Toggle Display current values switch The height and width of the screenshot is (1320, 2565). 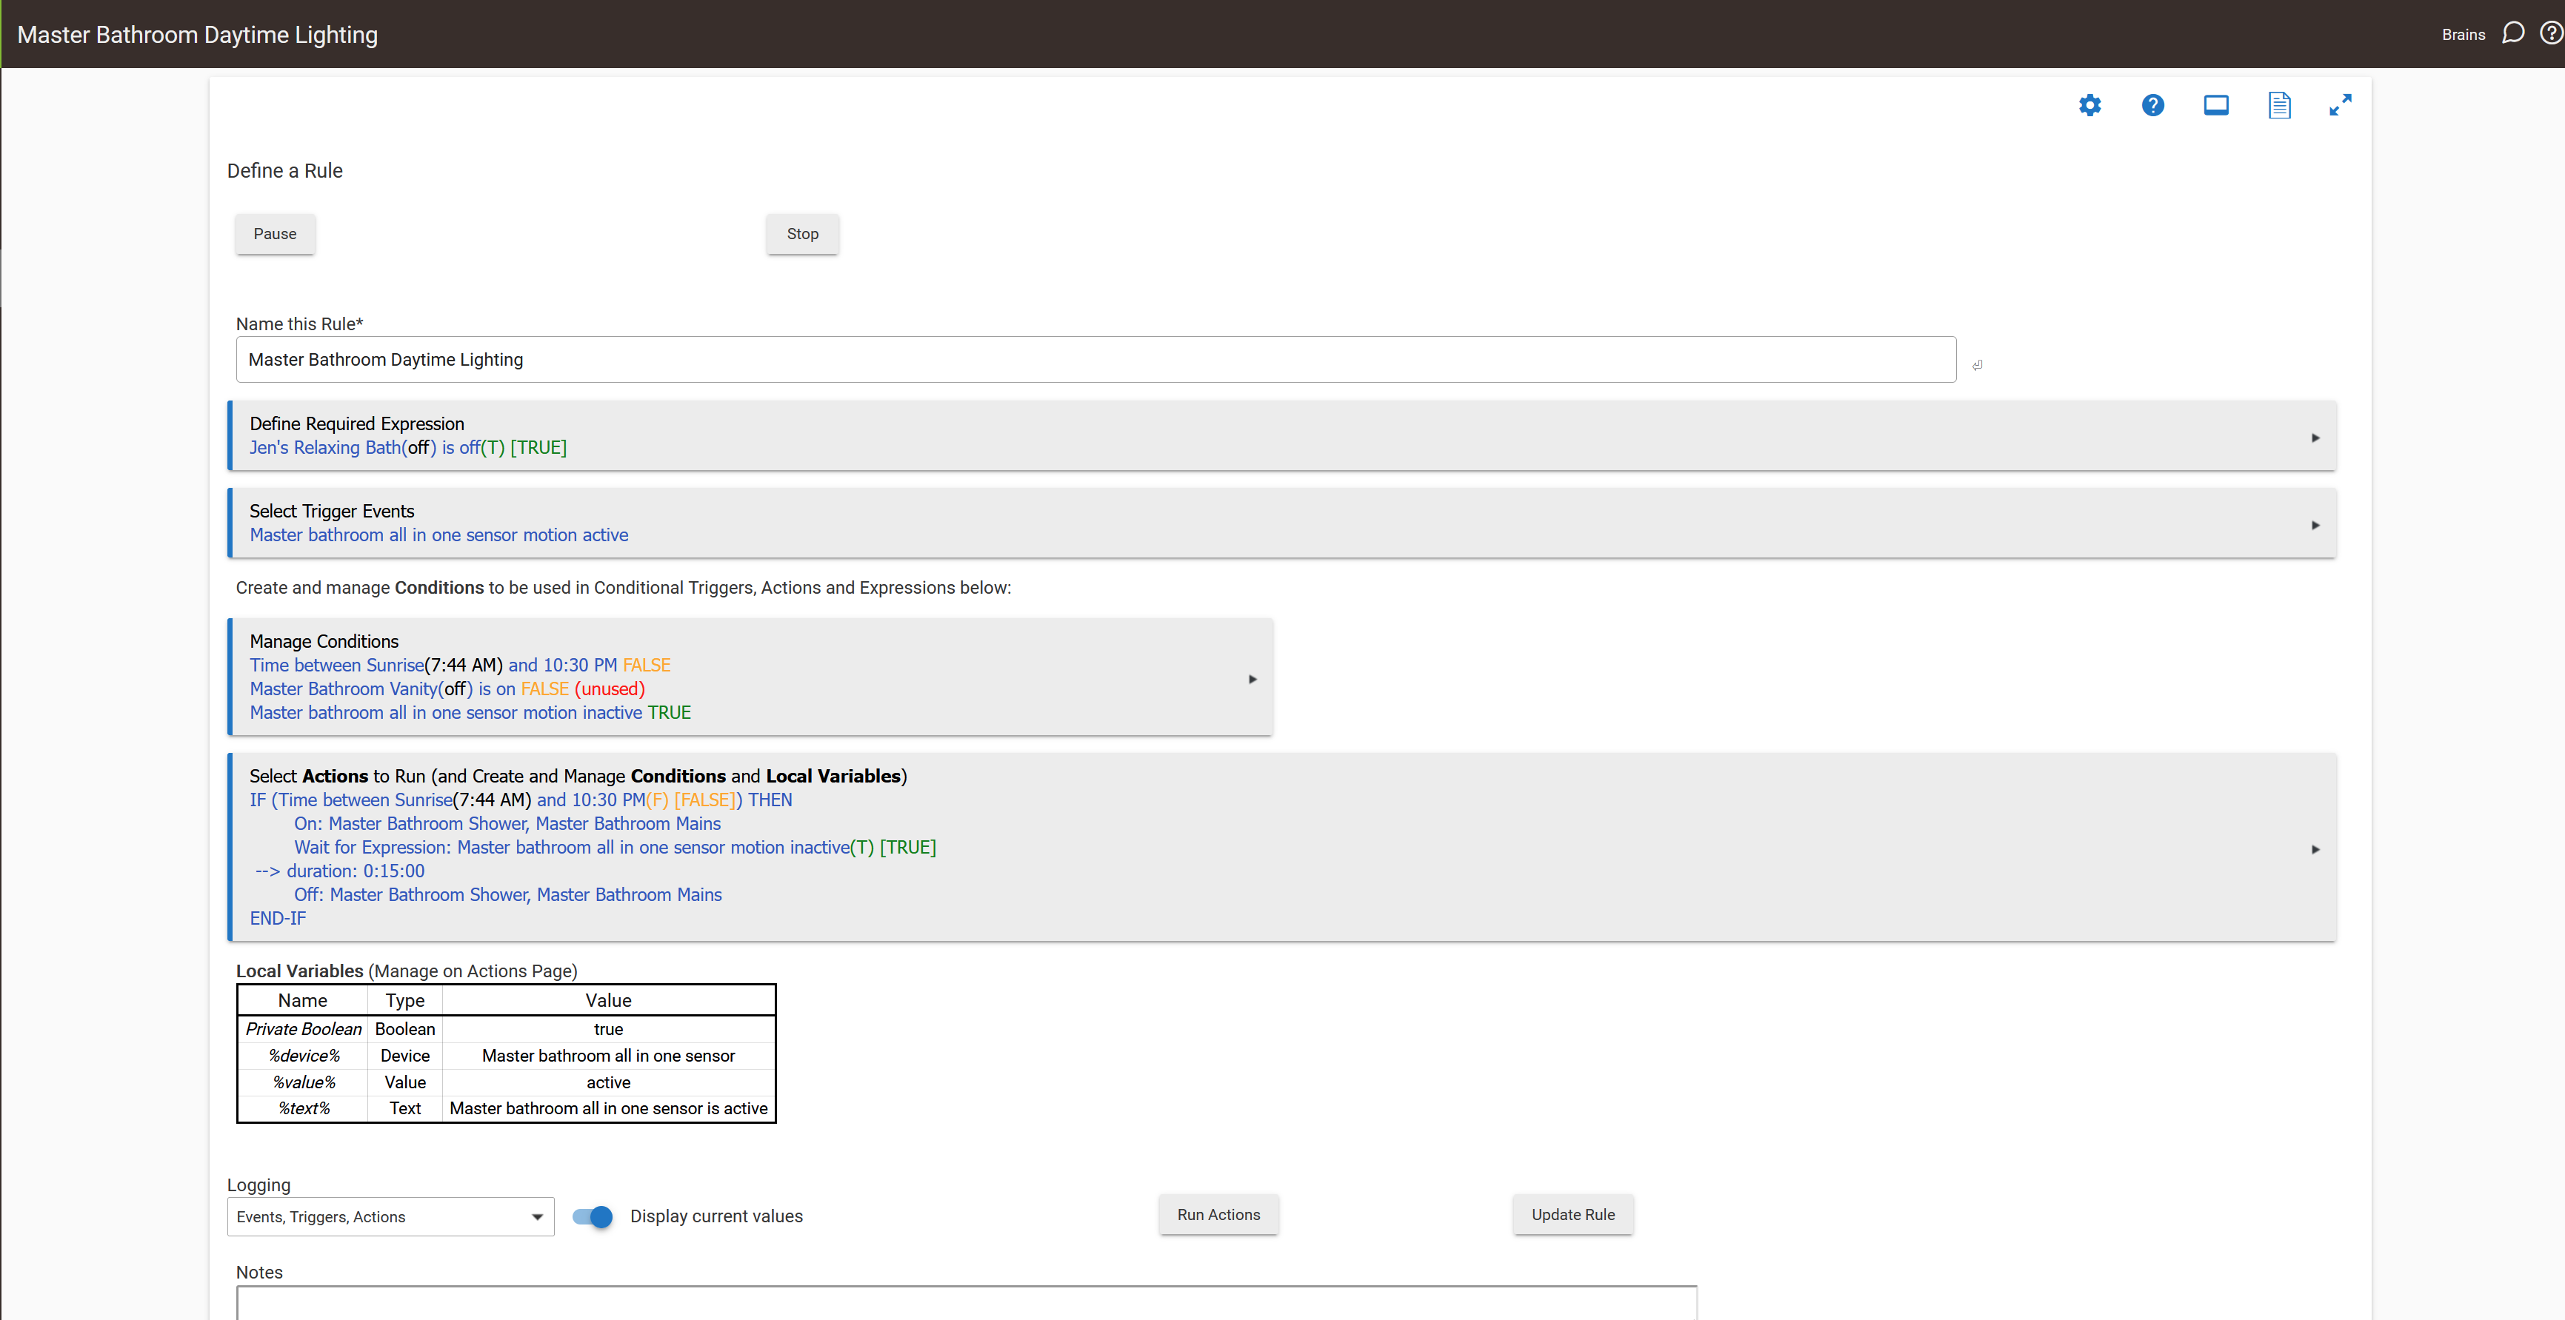tap(593, 1216)
